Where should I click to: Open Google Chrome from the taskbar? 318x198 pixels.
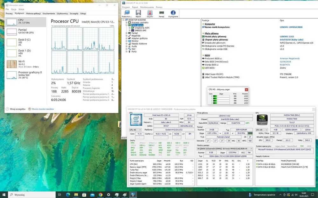pos(100,195)
